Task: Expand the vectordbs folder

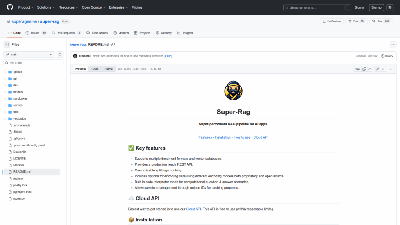Action: (x=5, y=118)
